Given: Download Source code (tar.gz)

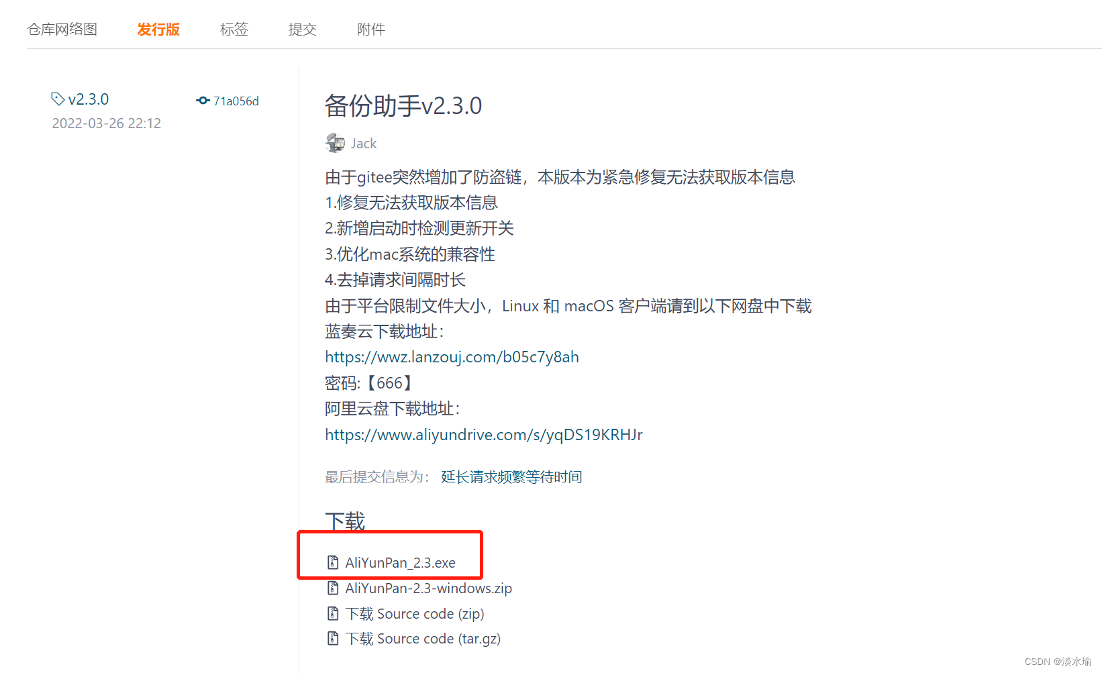Looking at the screenshot, I should [423, 639].
